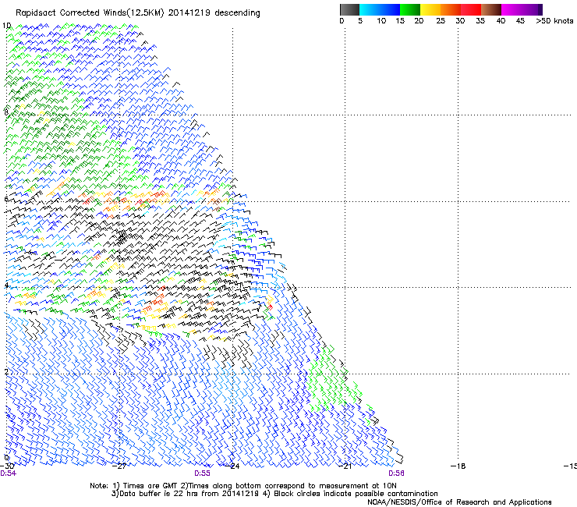Click the latitude axis label '10'
Image resolution: width=577 pixels, height=507 pixels.
[x=6, y=26]
